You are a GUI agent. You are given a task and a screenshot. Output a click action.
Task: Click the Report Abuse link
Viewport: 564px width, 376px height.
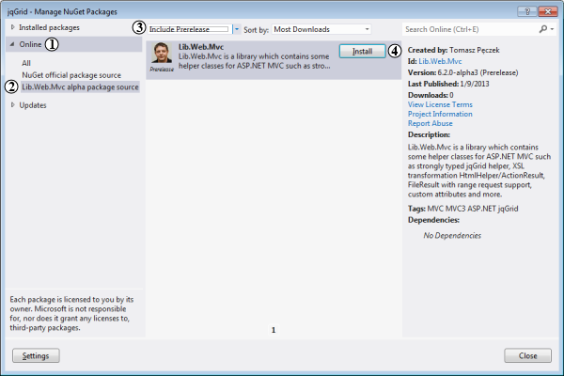coord(431,123)
